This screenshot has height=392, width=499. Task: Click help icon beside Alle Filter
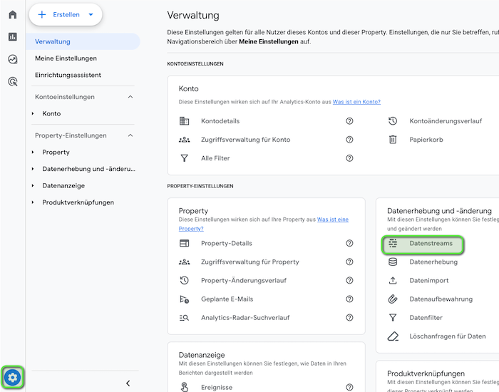[349, 158]
